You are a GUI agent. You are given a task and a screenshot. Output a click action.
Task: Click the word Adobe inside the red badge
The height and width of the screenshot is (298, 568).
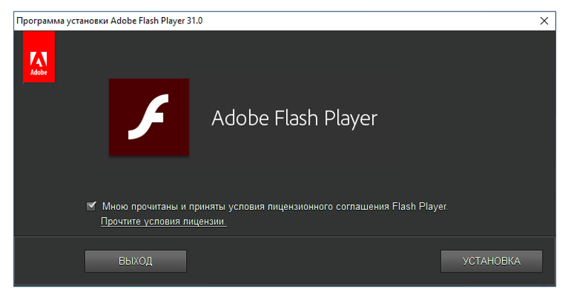[39, 72]
